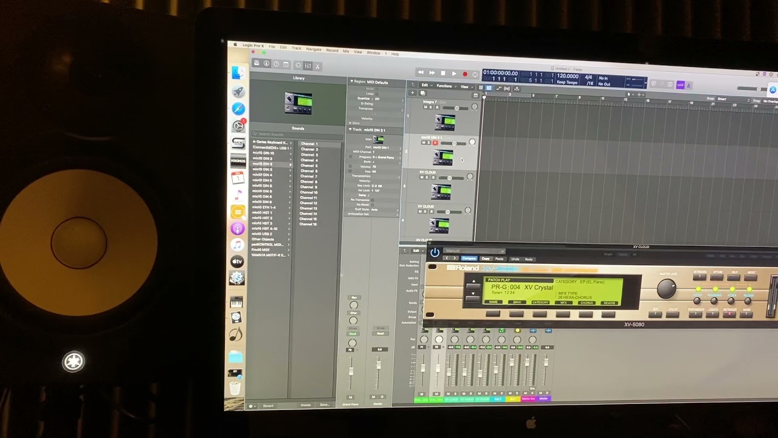Open the tracks area View dropdown
This screenshot has height=438, width=778.
click(467, 86)
